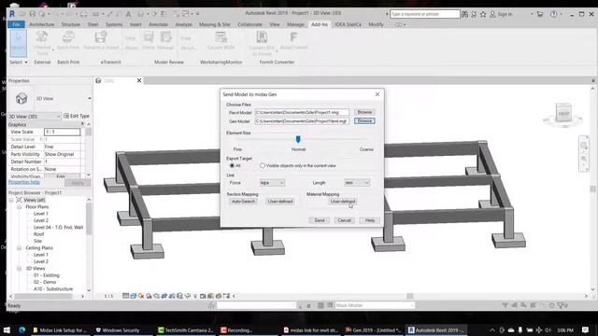The height and width of the screenshot is (336, 598).
Task: Click the Edit Type button
Action: coord(77,116)
